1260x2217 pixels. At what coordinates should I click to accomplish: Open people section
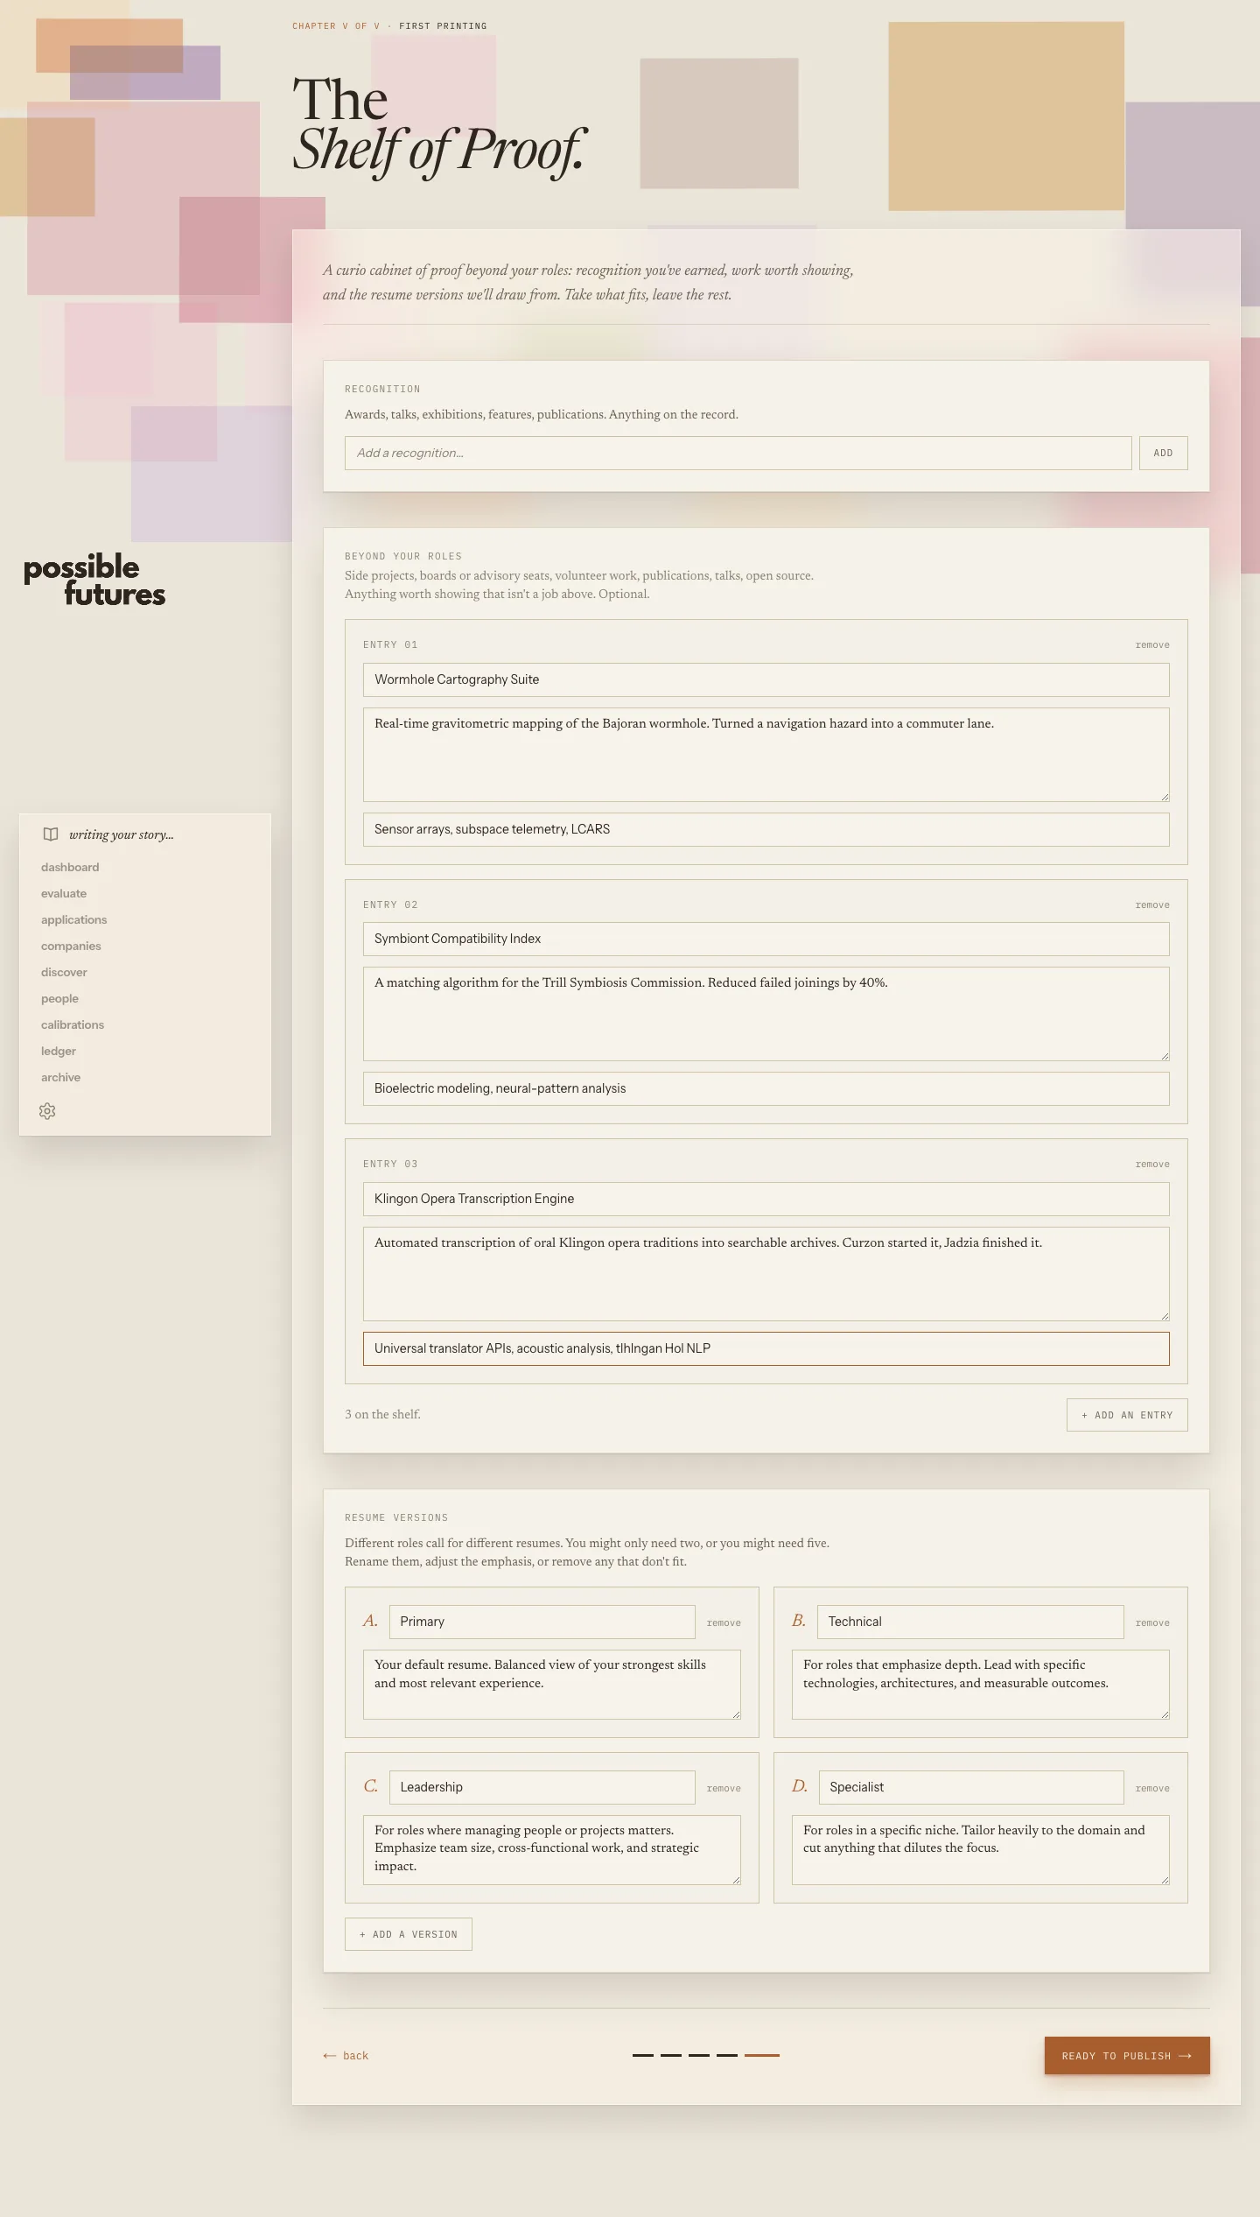[x=59, y=998]
